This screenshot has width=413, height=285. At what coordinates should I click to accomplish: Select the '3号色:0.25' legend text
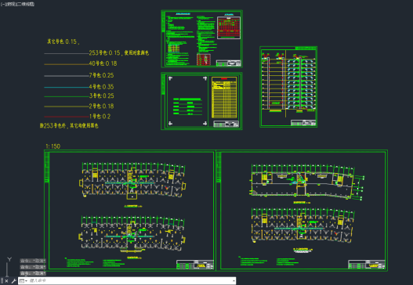click(101, 96)
